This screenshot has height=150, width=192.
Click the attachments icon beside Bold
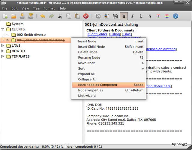tap(115, 16)
